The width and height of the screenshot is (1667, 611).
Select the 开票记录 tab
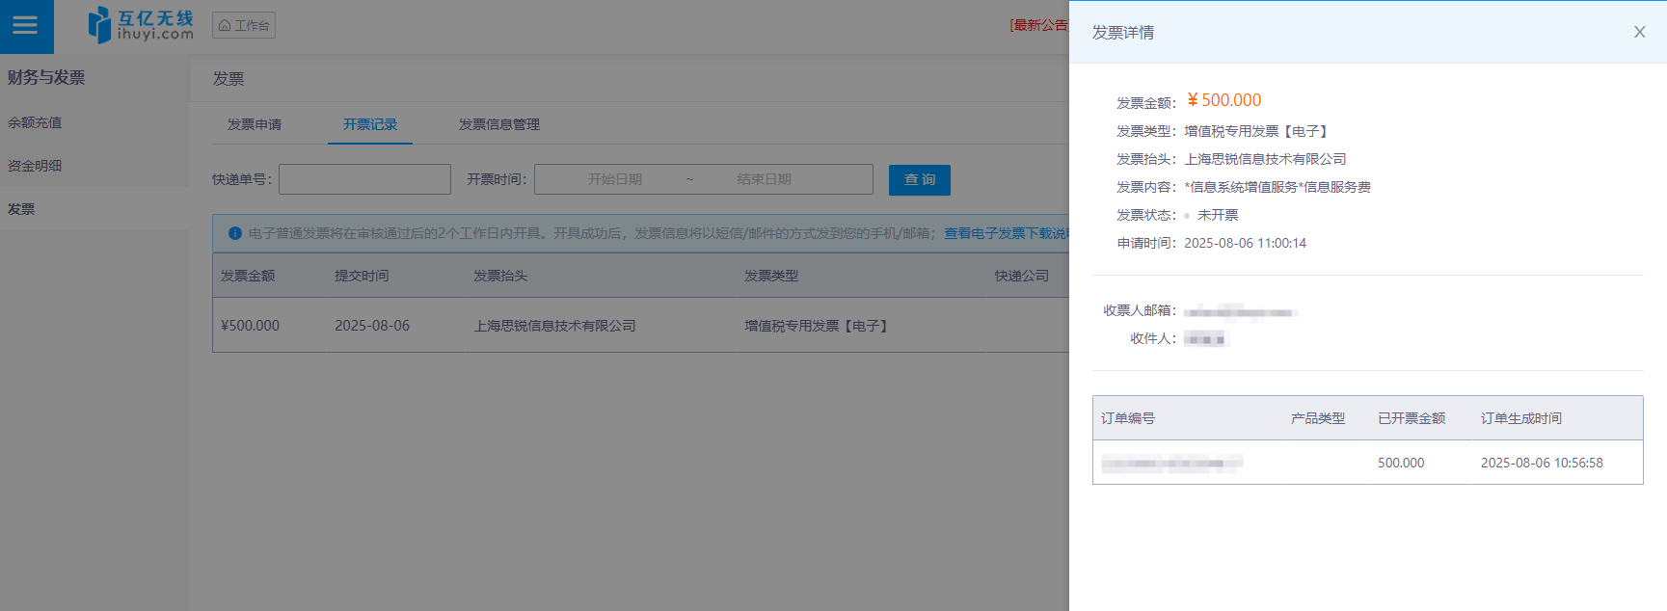click(x=370, y=124)
